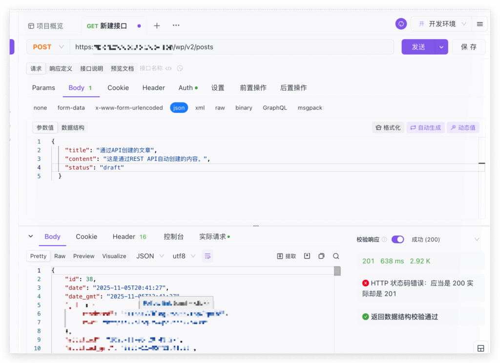Viewport: 500px width, 363px height.
Task: Select the form-data body type
Action: (71, 108)
